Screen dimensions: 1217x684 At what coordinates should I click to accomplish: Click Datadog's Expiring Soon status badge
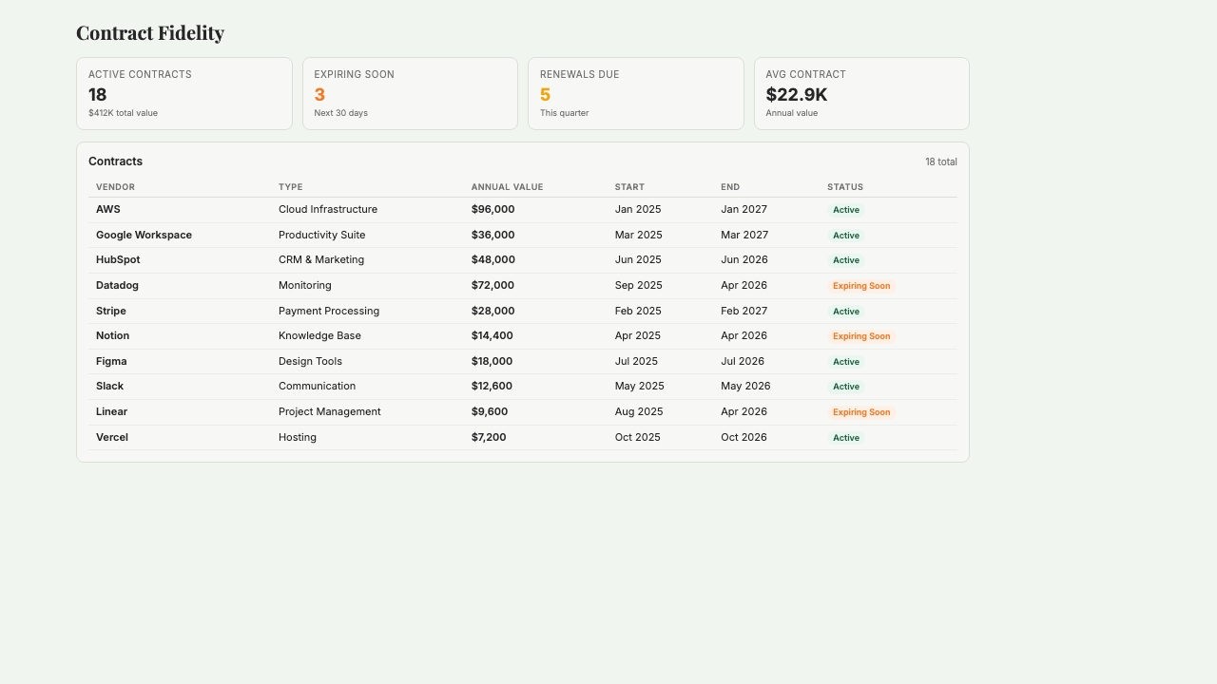(x=861, y=285)
